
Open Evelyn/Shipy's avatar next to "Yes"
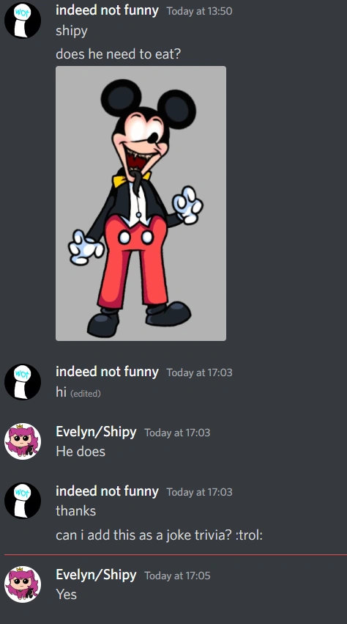point(23,584)
